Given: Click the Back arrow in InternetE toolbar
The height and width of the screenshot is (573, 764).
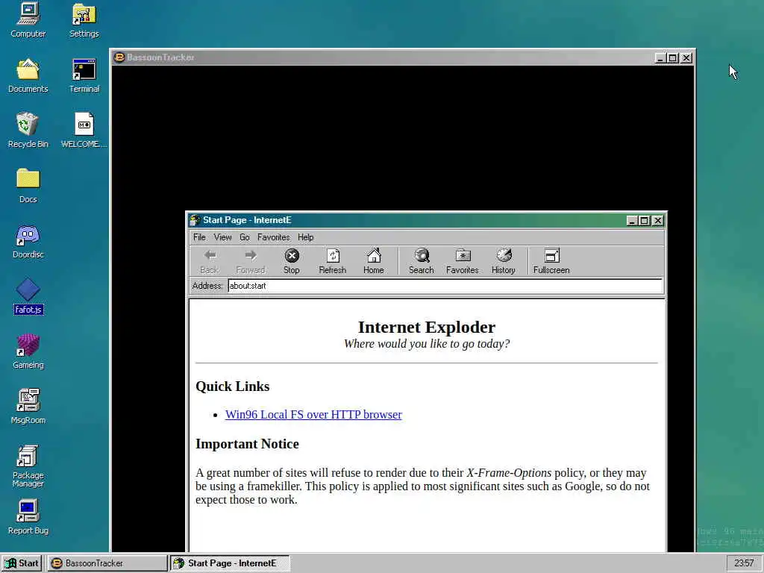Looking at the screenshot, I should [210, 262].
